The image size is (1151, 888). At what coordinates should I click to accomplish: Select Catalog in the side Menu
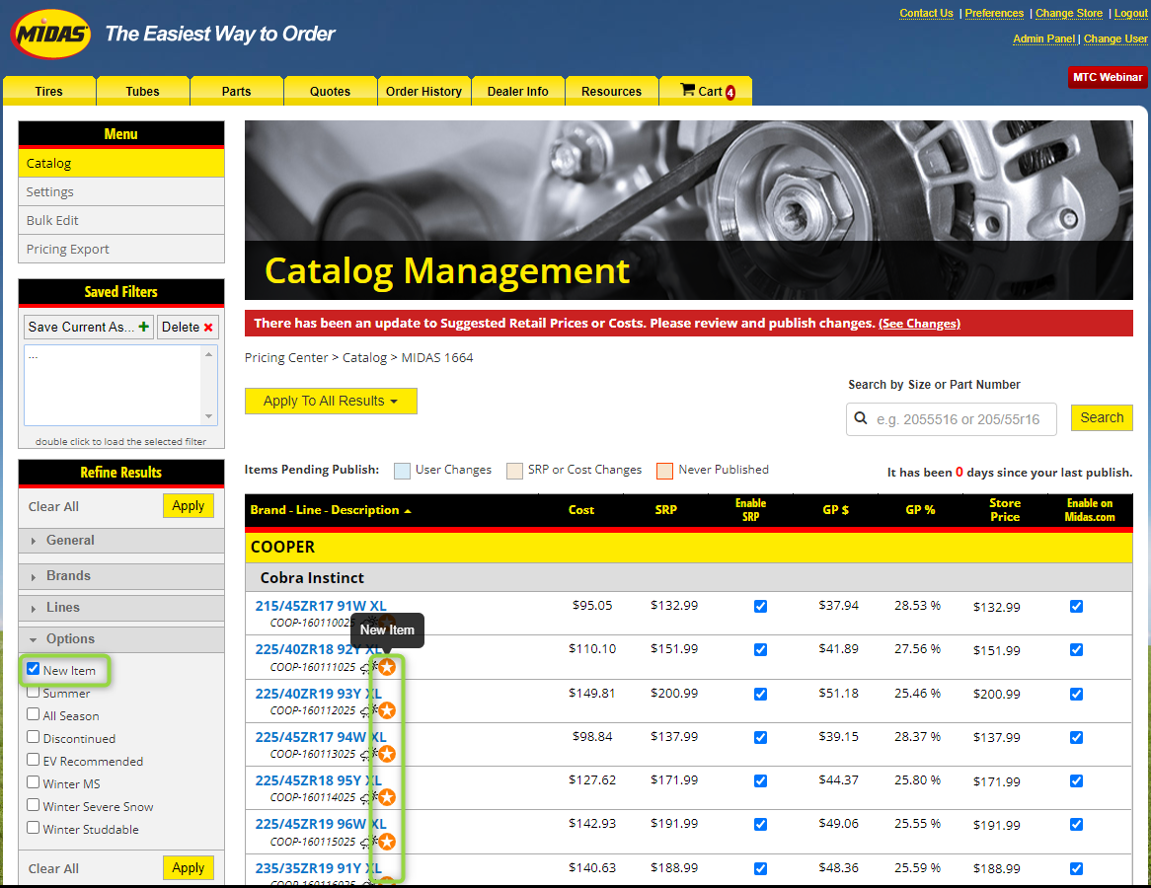121,163
